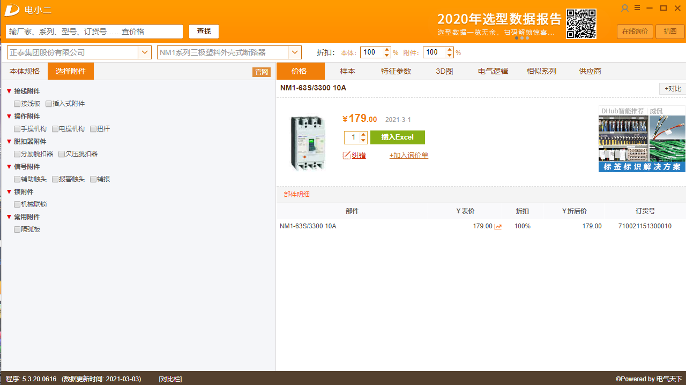The height and width of the screenshot is (385, 686).
Task: Open the 3D图 tab
Action: coord(444,71)
